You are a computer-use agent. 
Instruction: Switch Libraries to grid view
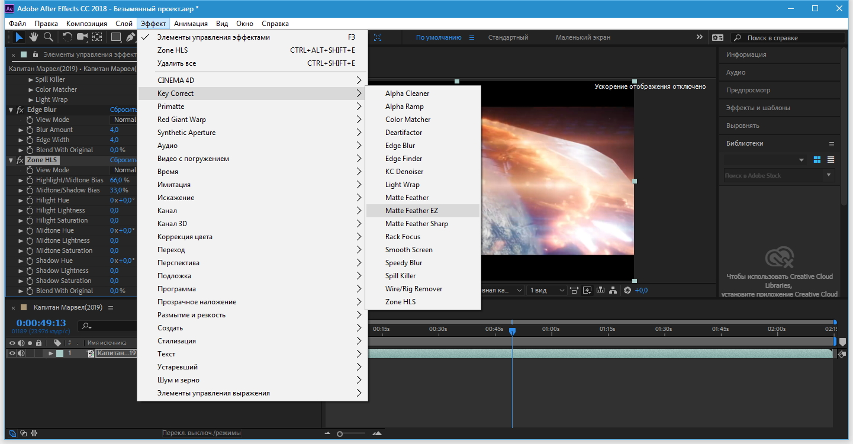point(817,160)
